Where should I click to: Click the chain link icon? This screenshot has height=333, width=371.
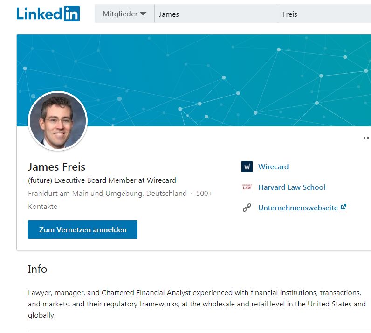[x=247, y=208]
